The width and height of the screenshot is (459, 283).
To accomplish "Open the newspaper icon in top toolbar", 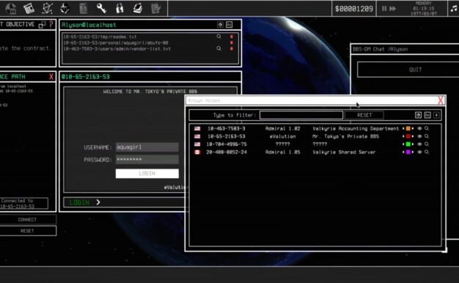I will click(x=29, y=8).
